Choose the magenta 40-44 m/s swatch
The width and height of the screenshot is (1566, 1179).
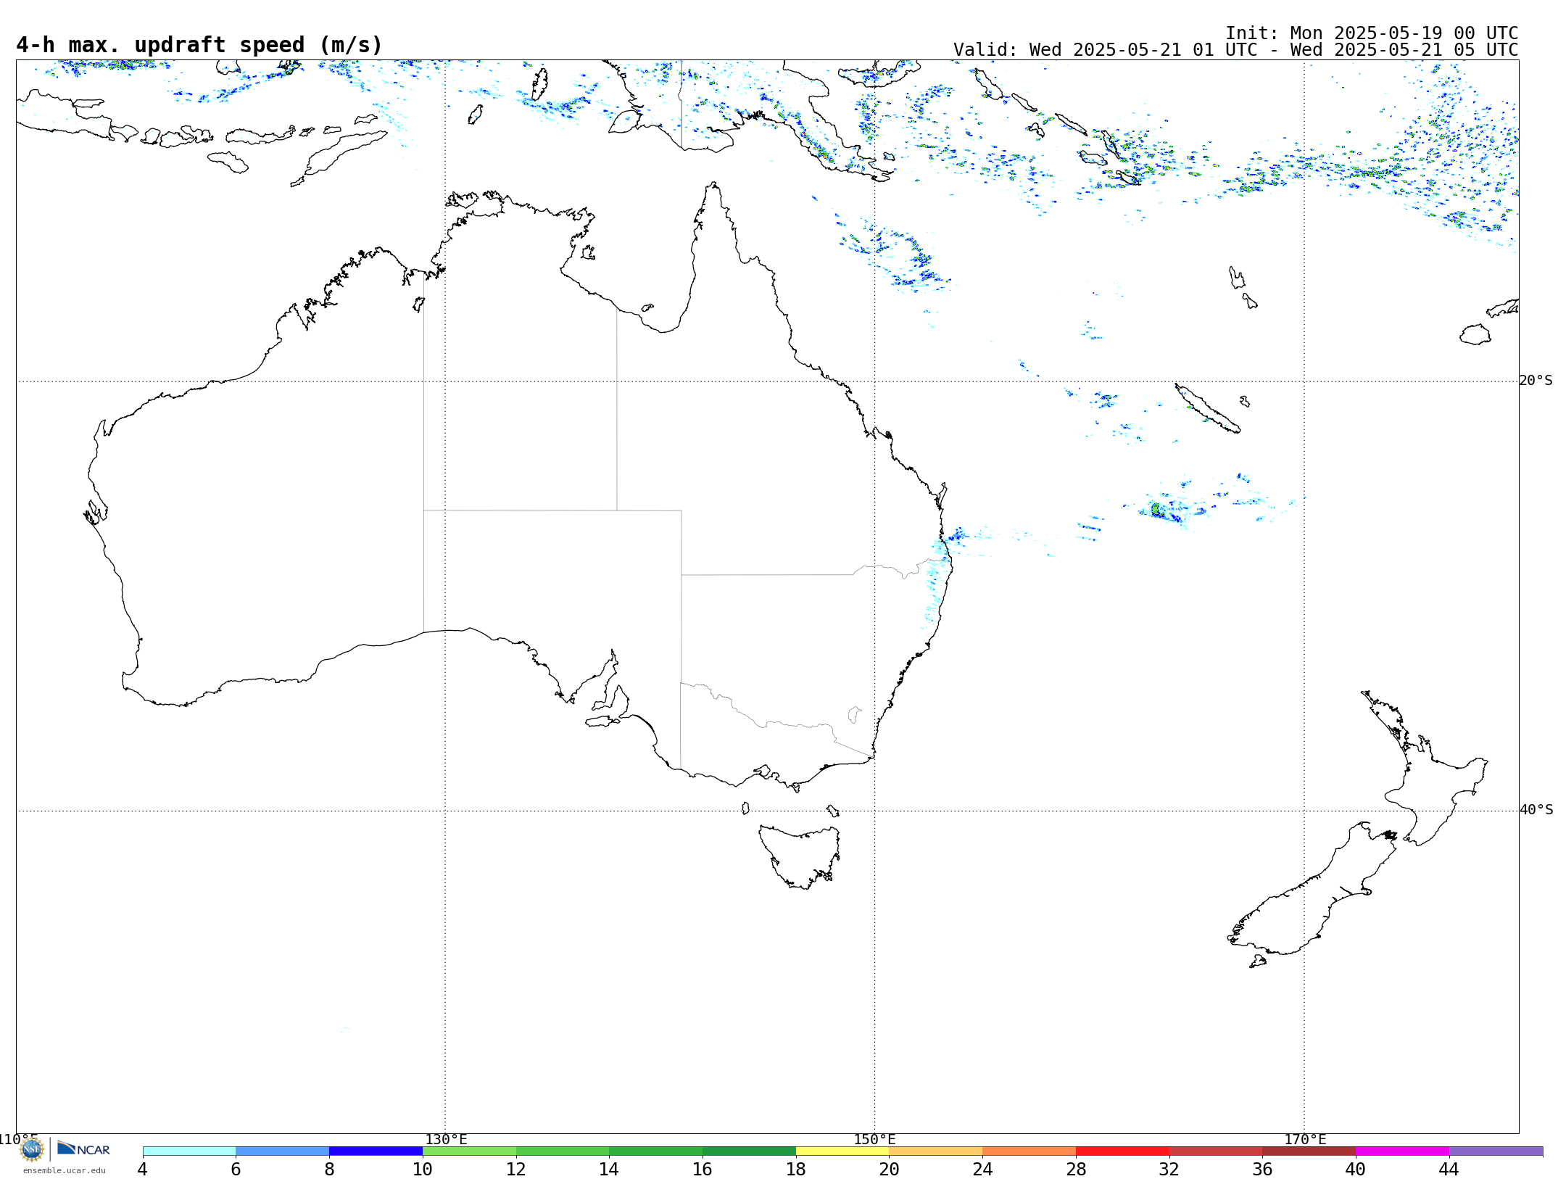[1402, 1151]
